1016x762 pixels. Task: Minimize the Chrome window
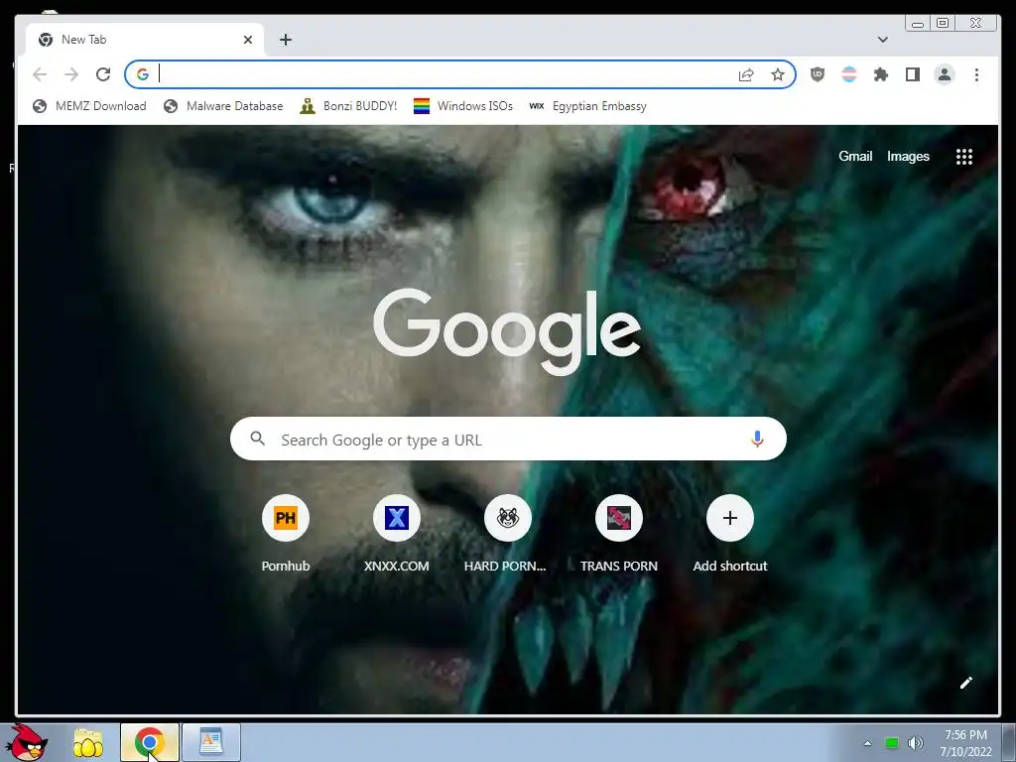[x=918, y=24]
